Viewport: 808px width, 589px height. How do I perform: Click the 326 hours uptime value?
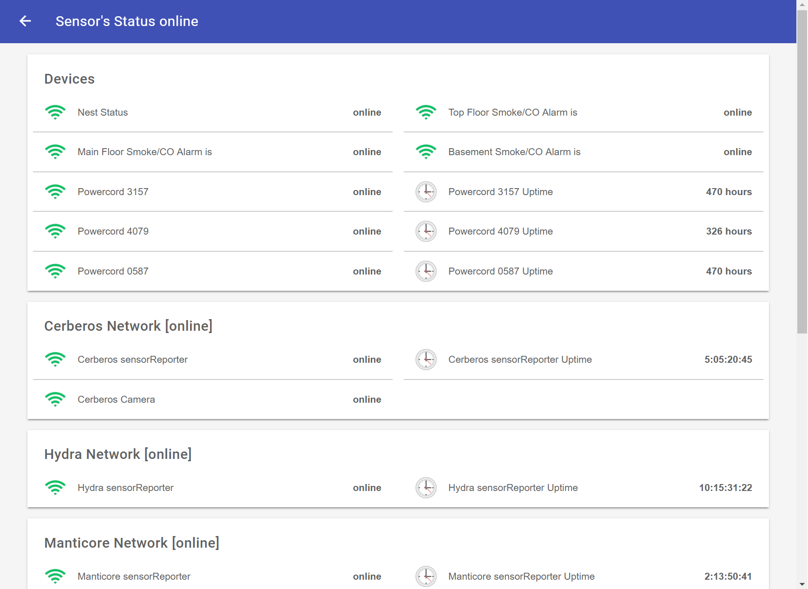point(729,231)
